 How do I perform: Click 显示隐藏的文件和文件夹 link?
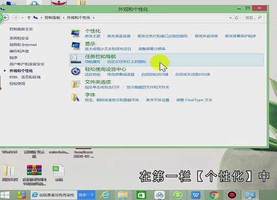148,87
